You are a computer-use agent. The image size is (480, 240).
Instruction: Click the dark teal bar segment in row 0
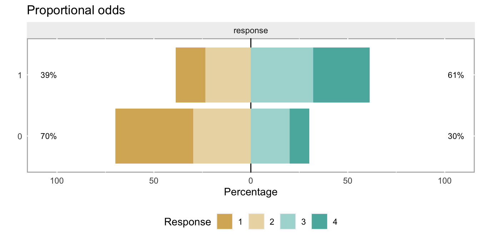click(299, 136)
